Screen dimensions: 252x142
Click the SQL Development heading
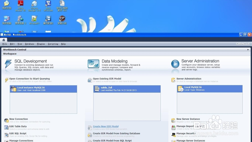[30, 61]
